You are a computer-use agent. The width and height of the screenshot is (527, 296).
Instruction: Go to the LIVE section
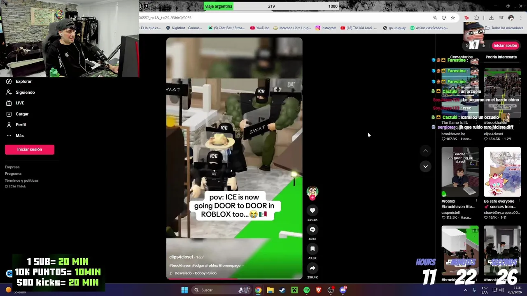tap(15, 103)
